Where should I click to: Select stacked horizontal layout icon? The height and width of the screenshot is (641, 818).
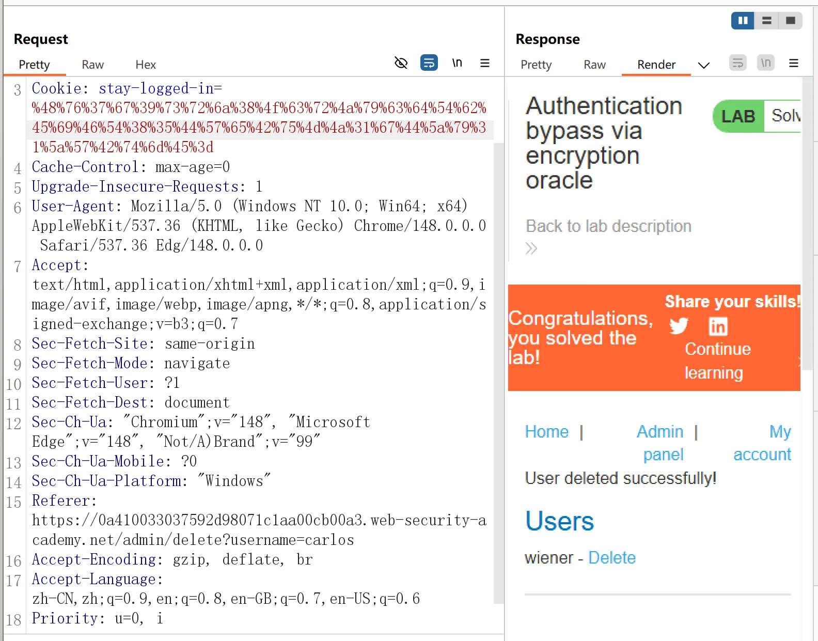coord(766,21)
